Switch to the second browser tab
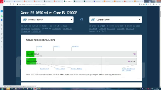The image size is (161, 90). [x=18, y=1]
